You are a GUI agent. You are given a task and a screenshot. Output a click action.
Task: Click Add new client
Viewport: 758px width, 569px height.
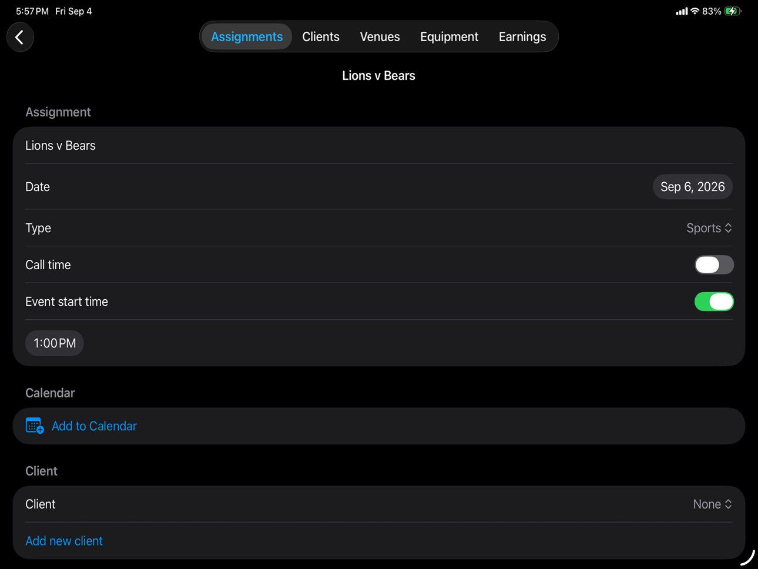click(64, 541)
